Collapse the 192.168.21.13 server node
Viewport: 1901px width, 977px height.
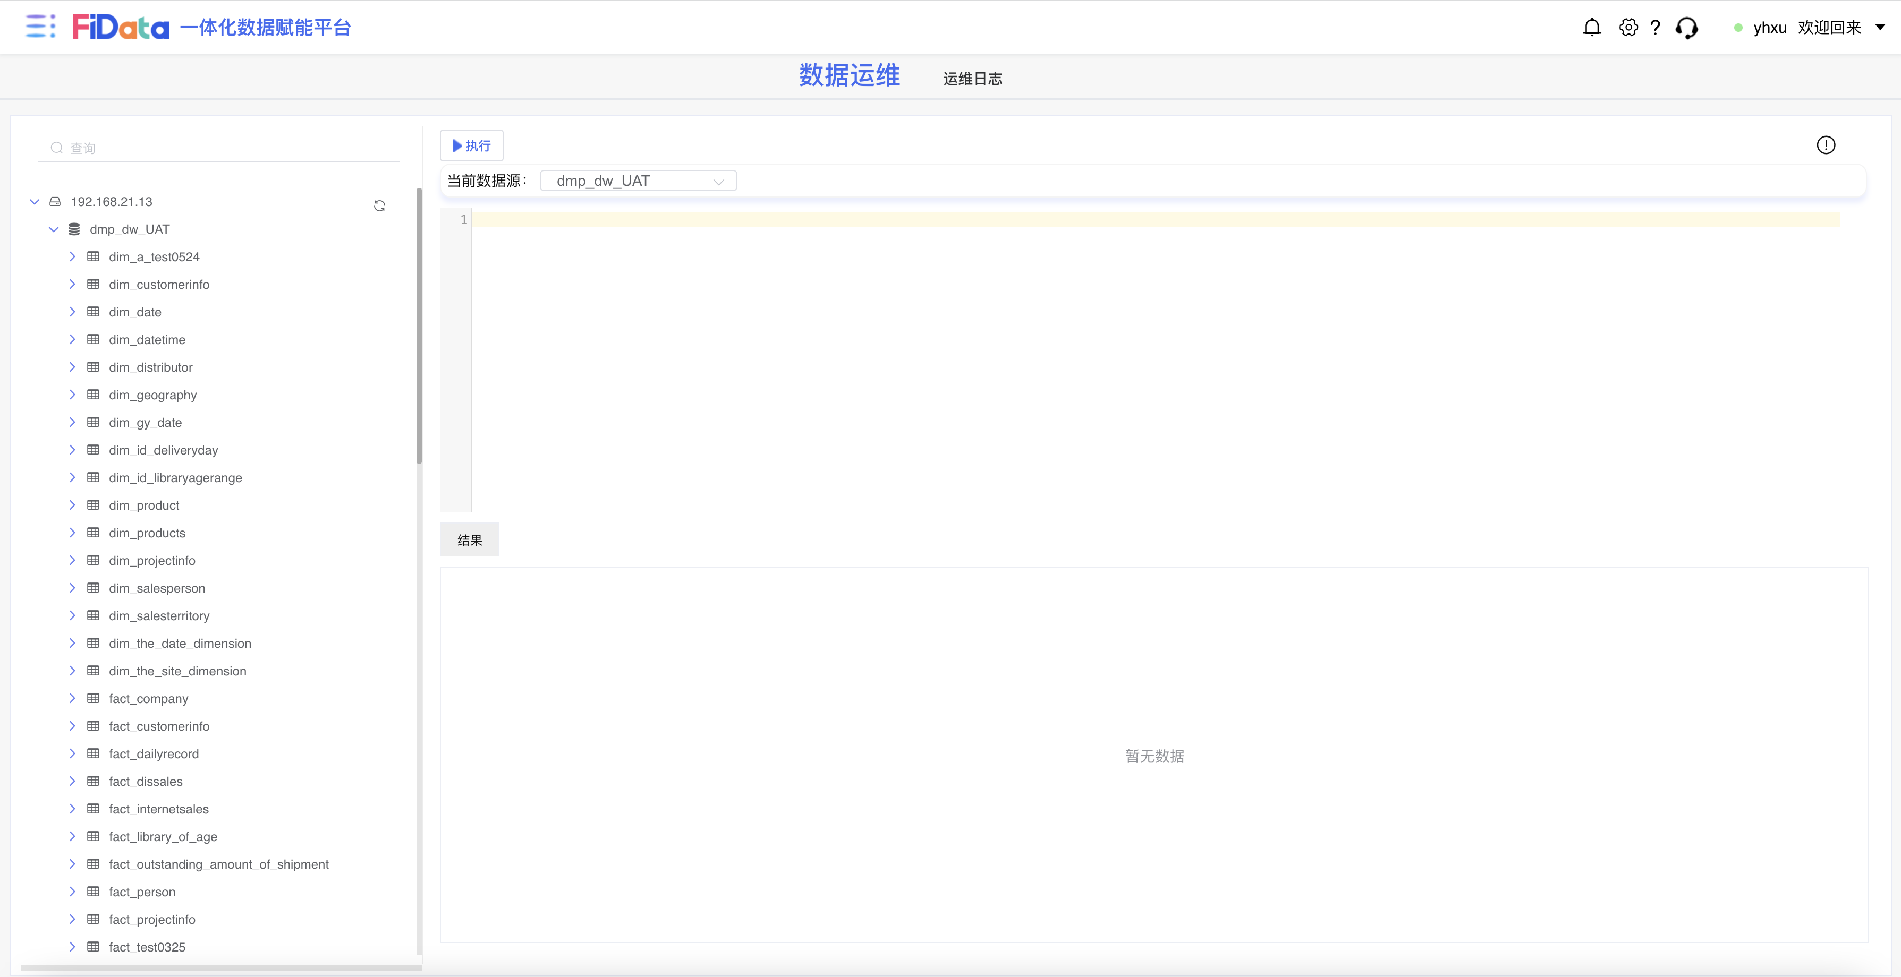pos(34,201)
